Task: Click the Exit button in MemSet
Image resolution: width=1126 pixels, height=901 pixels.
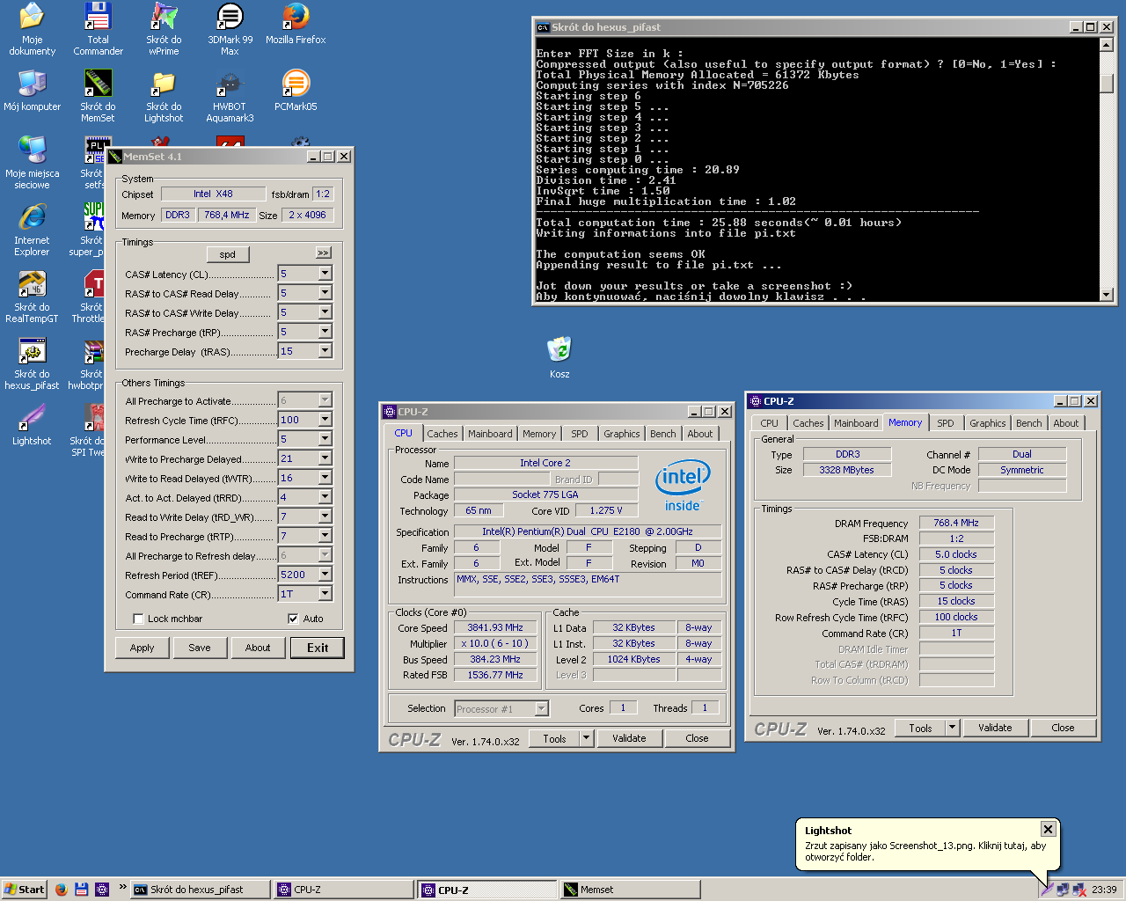Action: click(x=318, y=648)
